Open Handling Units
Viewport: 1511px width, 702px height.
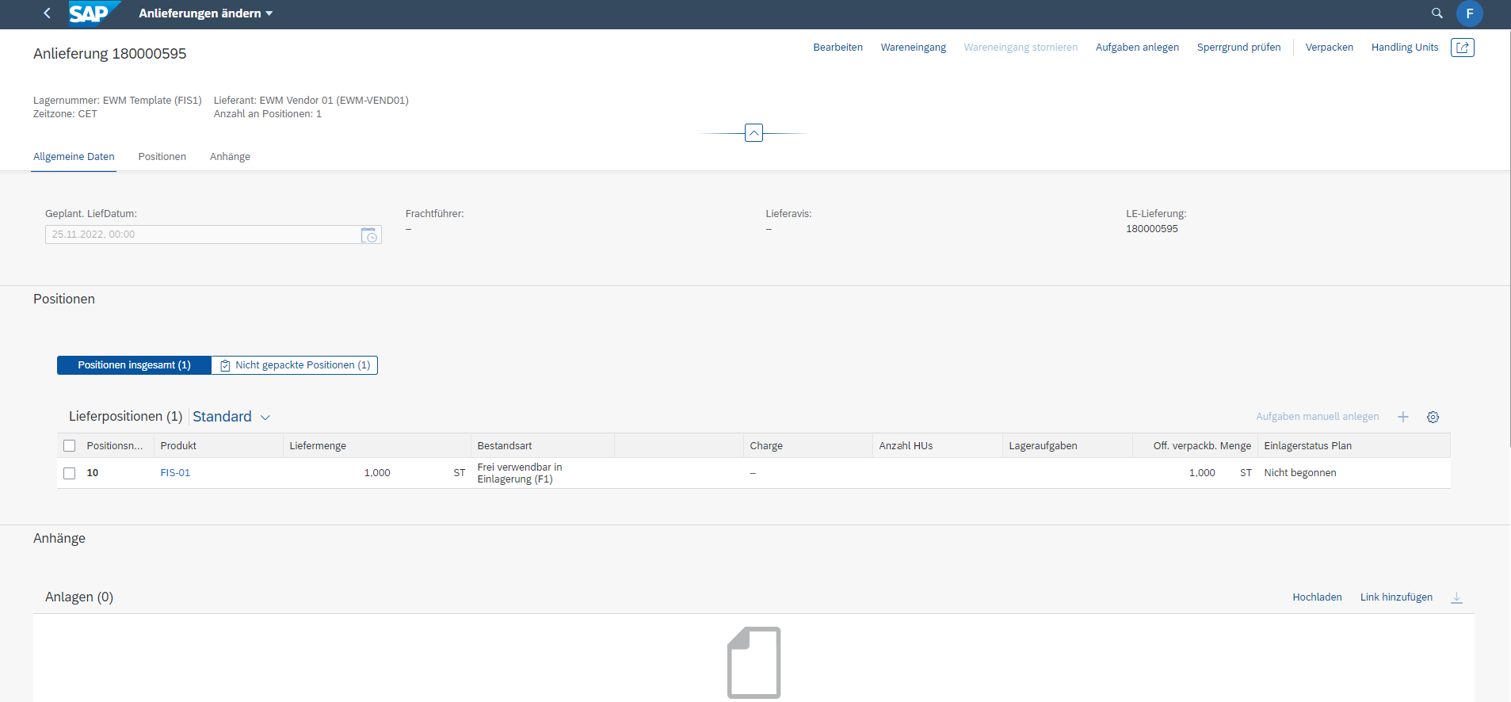1404,48
